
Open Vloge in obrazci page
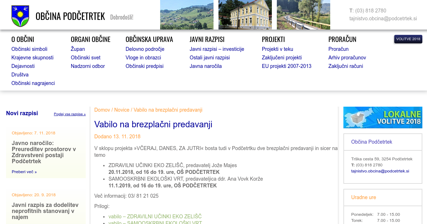coord(143,58)
